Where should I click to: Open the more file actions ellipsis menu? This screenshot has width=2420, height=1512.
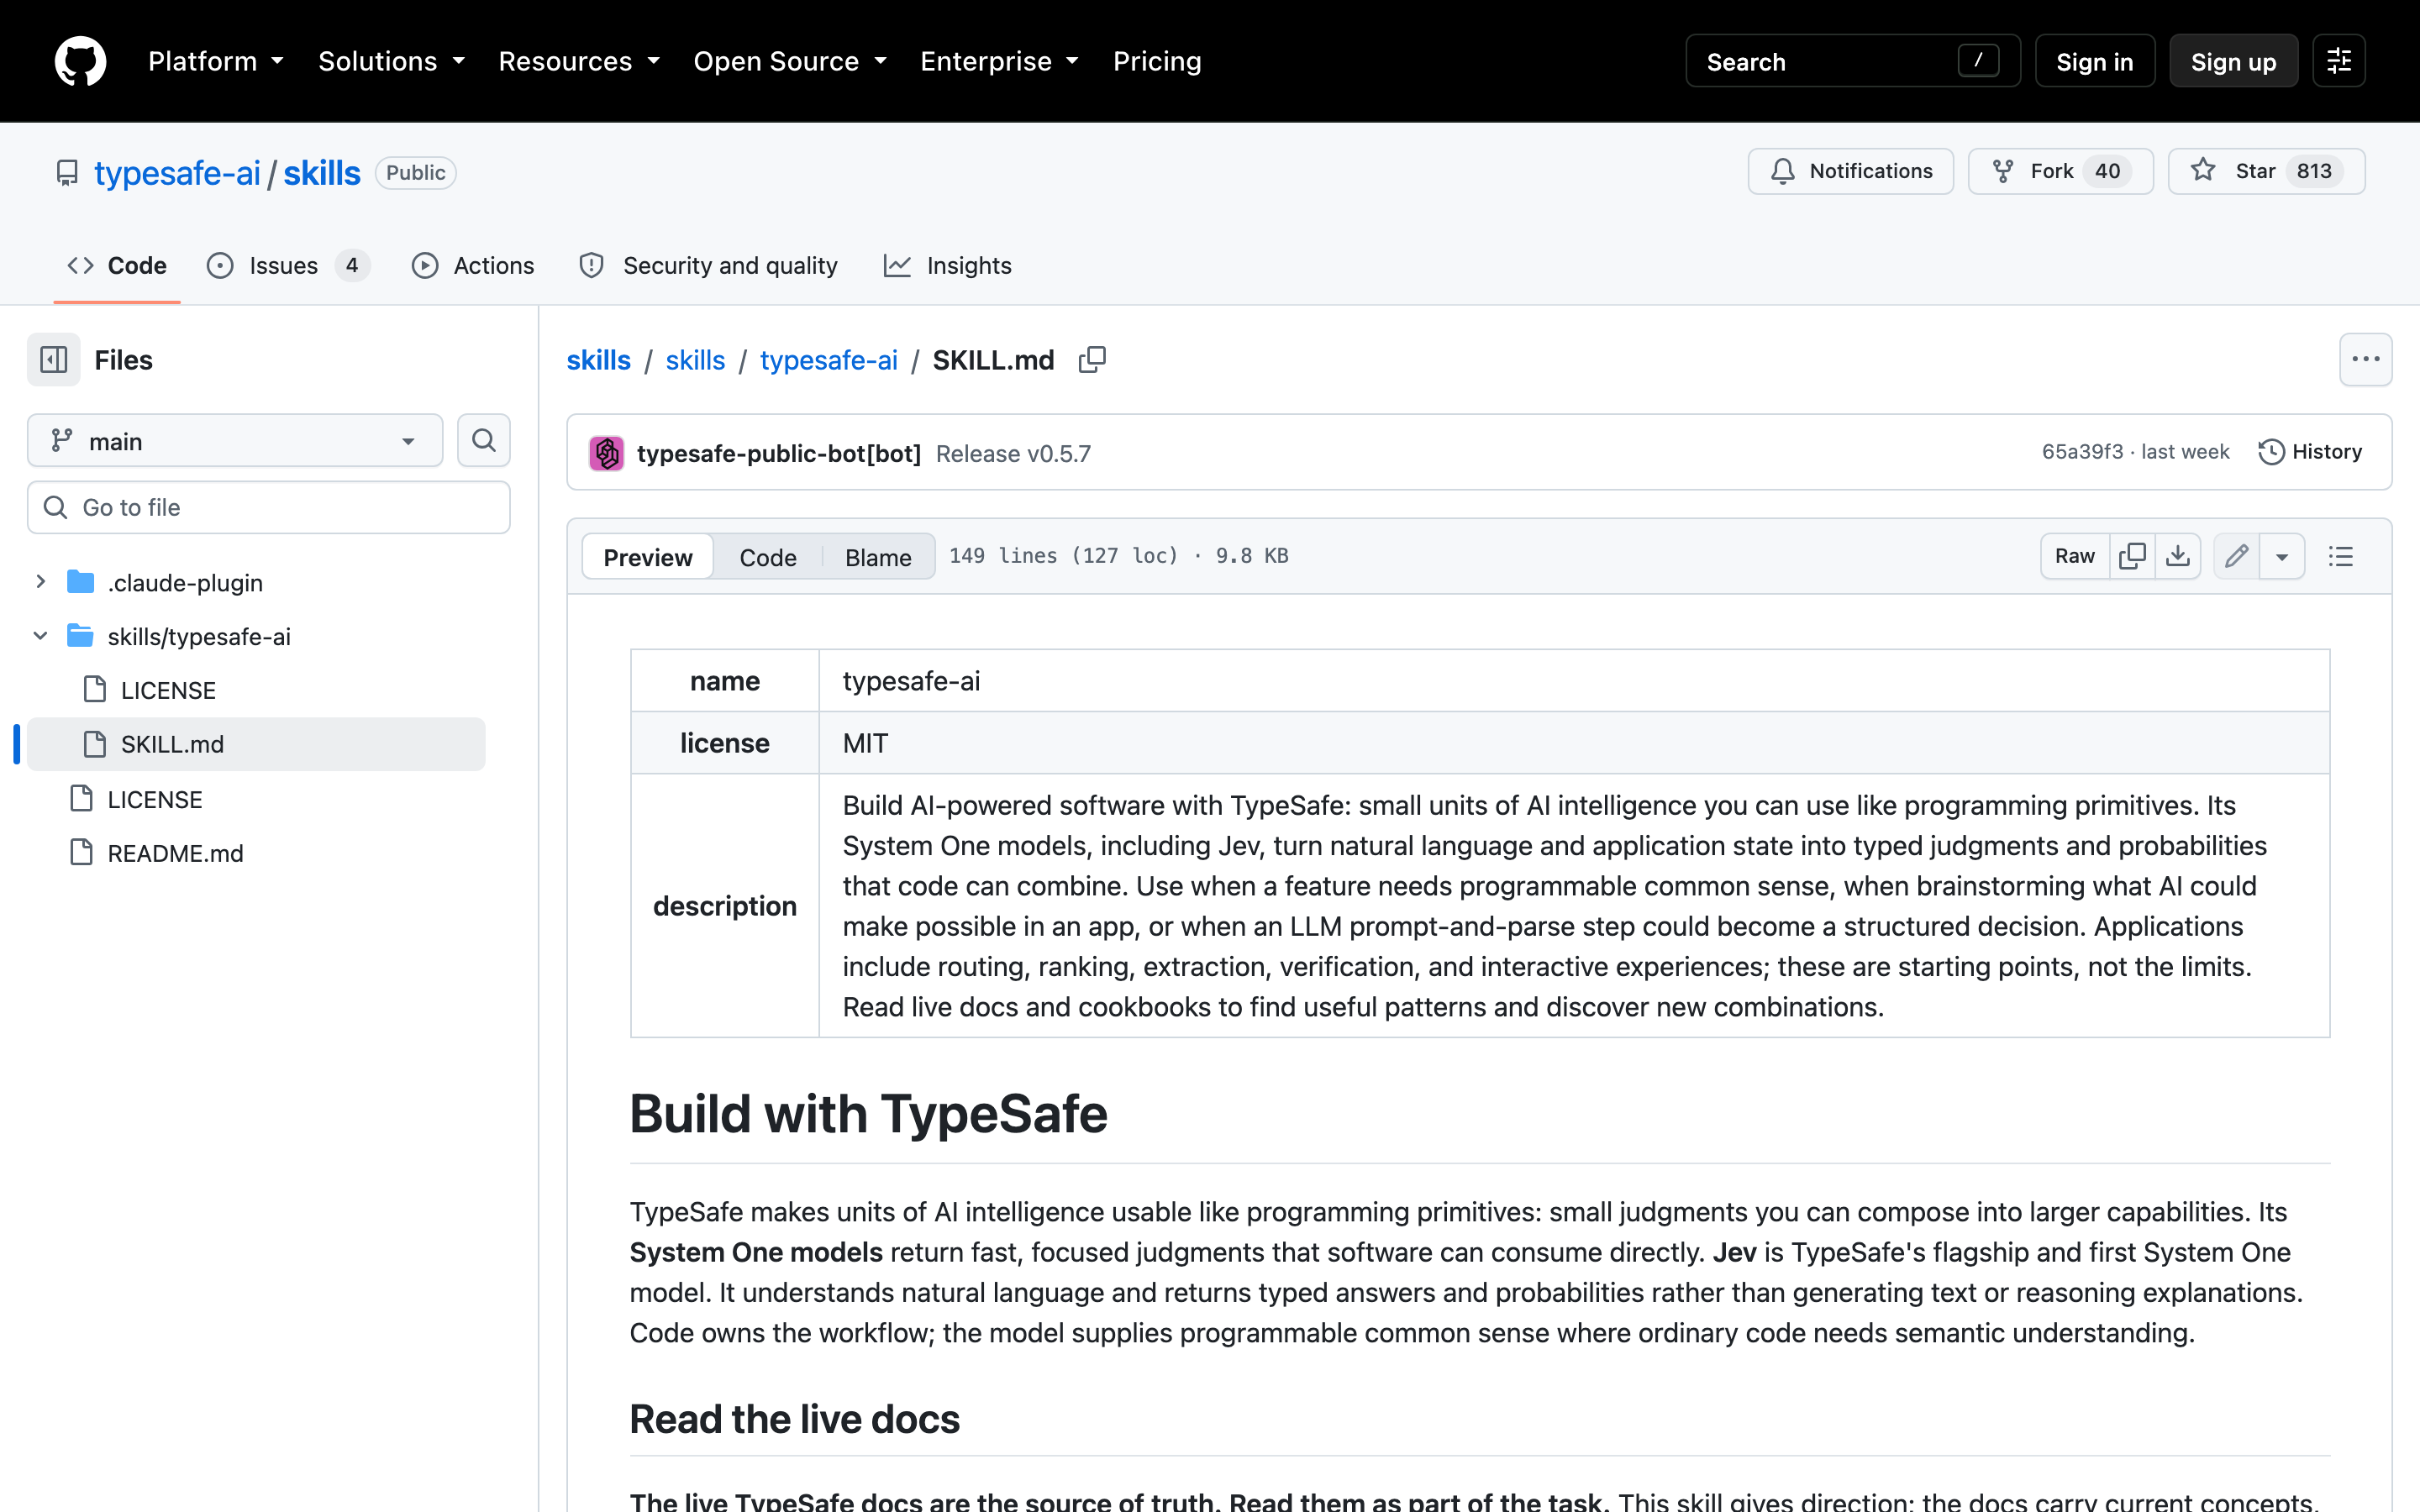2365,360
